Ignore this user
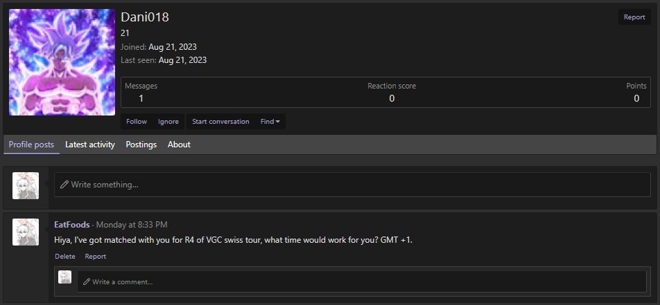This screenshot has height=305, width=660. click(x=168, y=122)
